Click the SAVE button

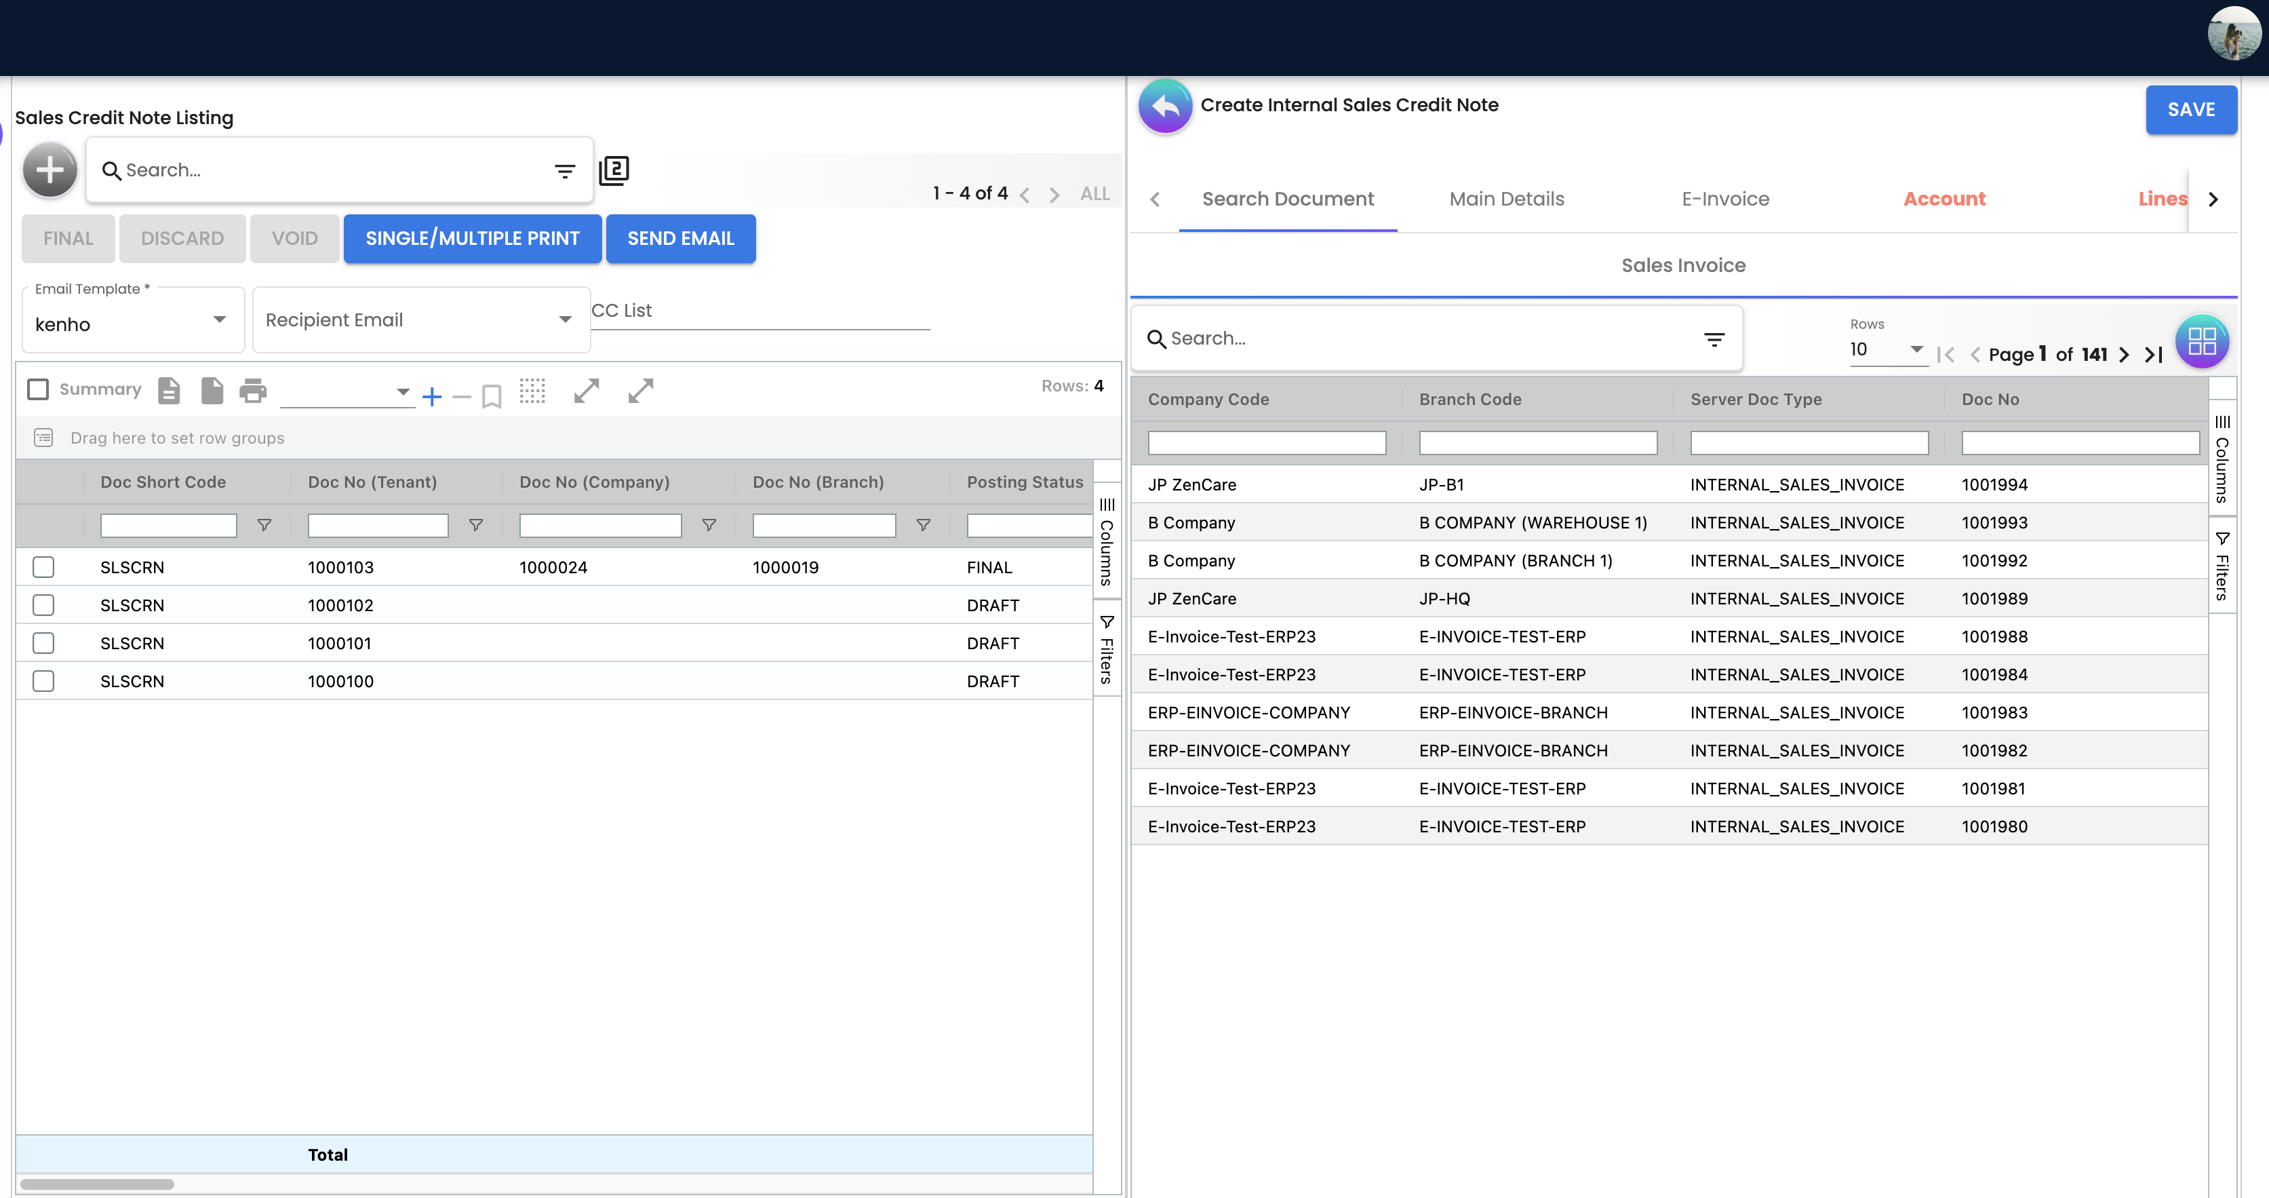point(2190,110)
